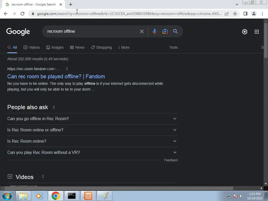Expand the tab search chevron
This screenshot has height=201, width=268.
pos(237,4)
